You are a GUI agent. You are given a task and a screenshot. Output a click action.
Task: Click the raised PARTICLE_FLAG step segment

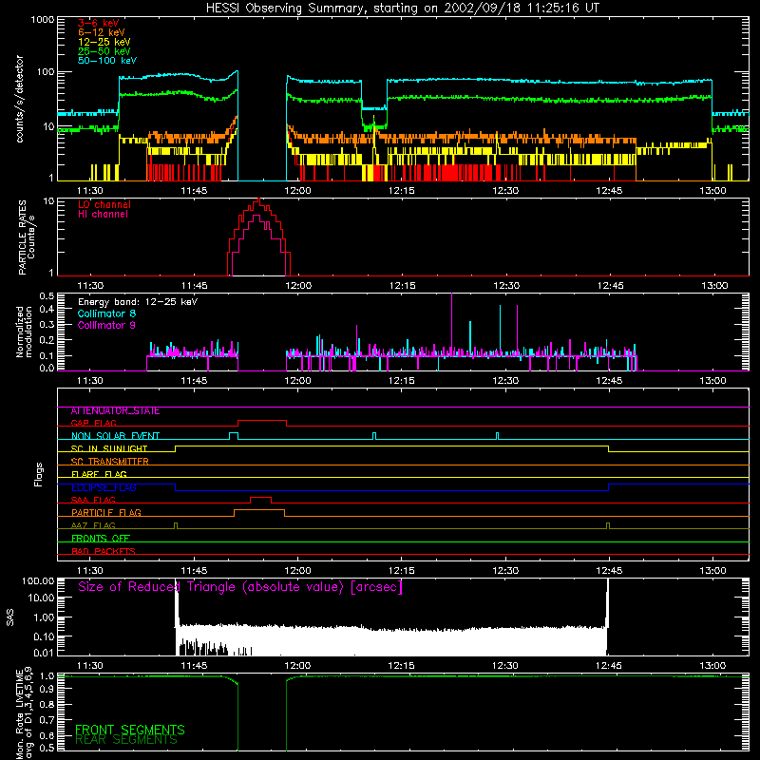click(x=259, y=510)
